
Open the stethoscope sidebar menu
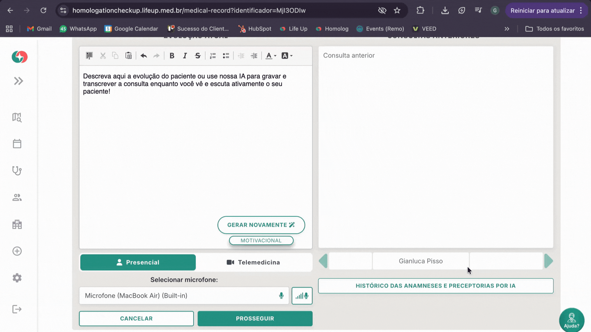pos(17,171)
